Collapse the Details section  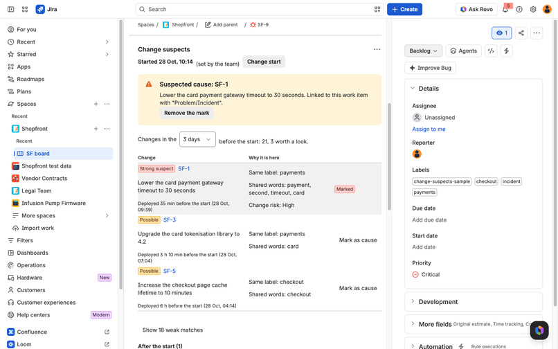pyautogui.click(x=413, y=88)
